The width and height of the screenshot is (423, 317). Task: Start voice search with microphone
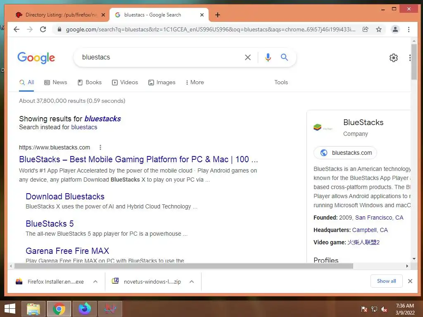click(x=268, y=57)
